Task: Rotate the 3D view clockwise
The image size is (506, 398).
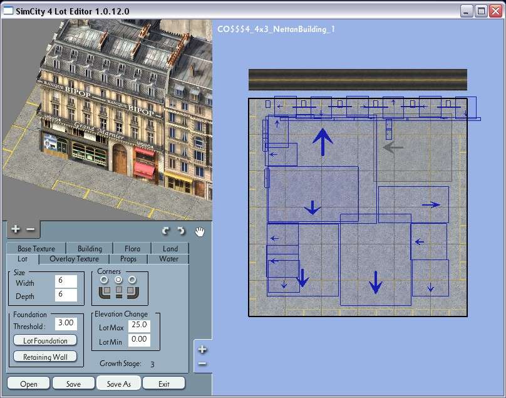Action: click(182, 231)
